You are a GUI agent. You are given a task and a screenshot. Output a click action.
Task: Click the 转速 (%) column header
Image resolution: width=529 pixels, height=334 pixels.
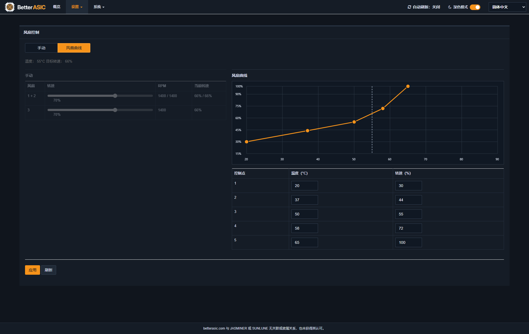pos(403,173)
